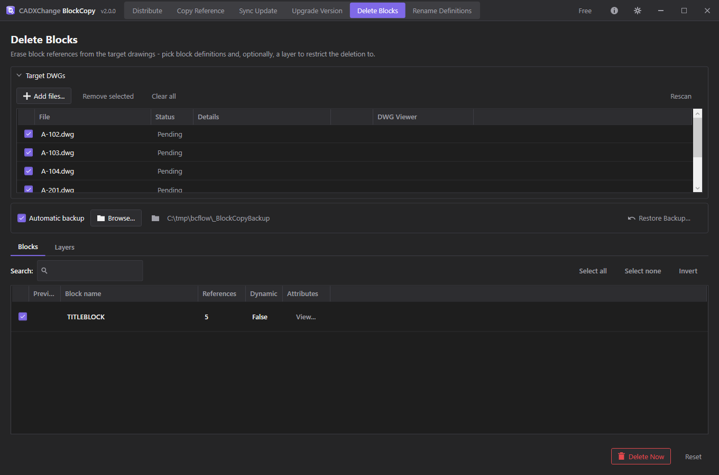Image resolution: width=719 pixels, height=475 pixels.
Task: Invert the block selection
Action: click(688, 271)
